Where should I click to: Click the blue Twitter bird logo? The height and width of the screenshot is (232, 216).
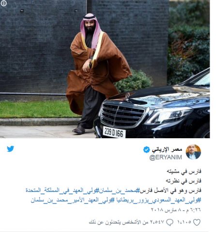tap(11, 149)
